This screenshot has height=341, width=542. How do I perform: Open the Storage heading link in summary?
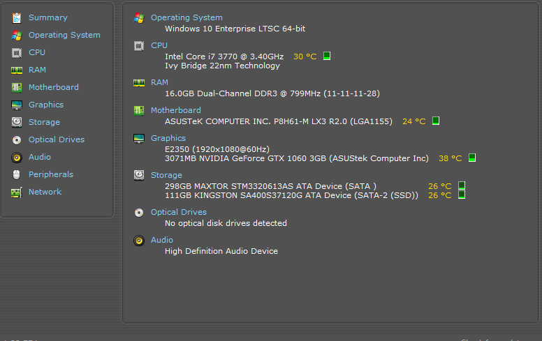166,175
